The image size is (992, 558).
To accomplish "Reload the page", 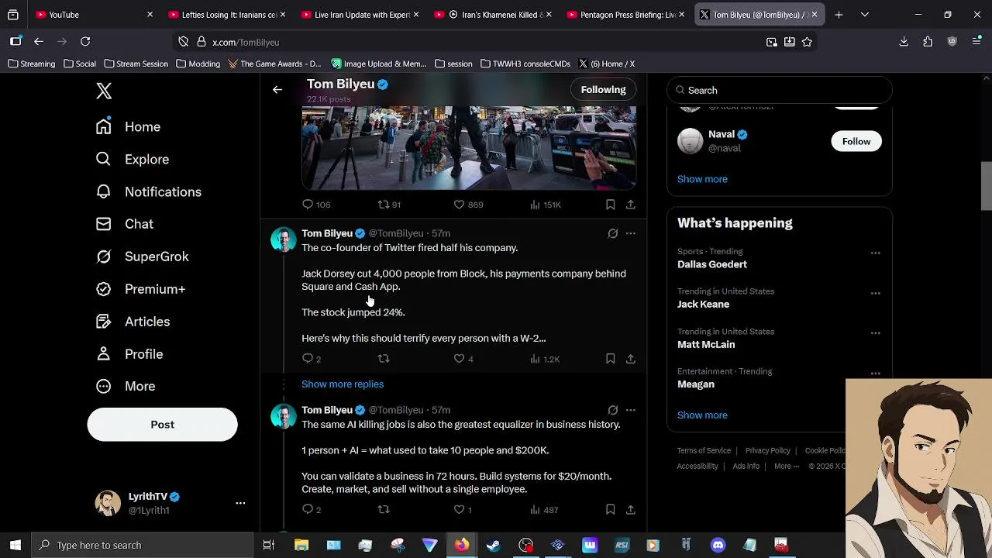I will point(85,42).
